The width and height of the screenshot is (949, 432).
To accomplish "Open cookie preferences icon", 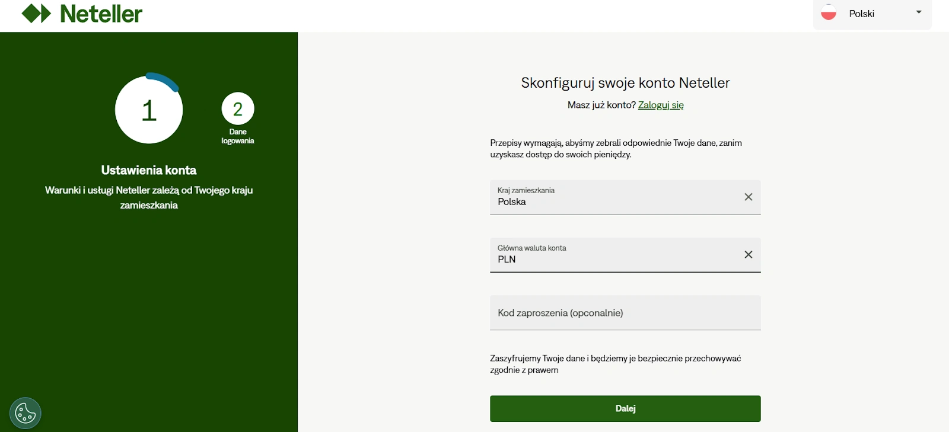I will (x=26, y=413).
